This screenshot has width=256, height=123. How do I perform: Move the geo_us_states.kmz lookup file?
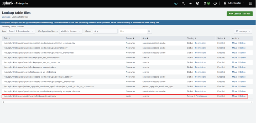(235, 72)
